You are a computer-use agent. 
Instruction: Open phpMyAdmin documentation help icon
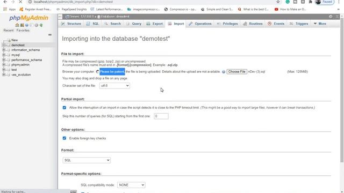point(27,25)
